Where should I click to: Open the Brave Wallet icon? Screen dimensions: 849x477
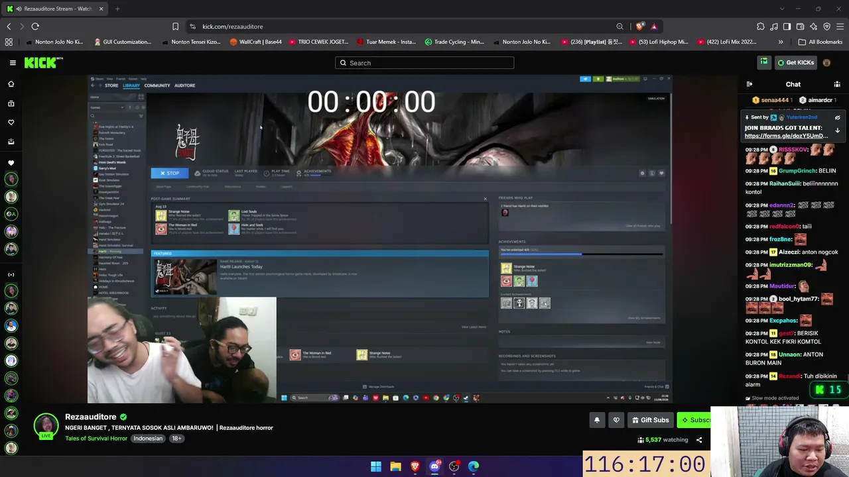point(801,26)
